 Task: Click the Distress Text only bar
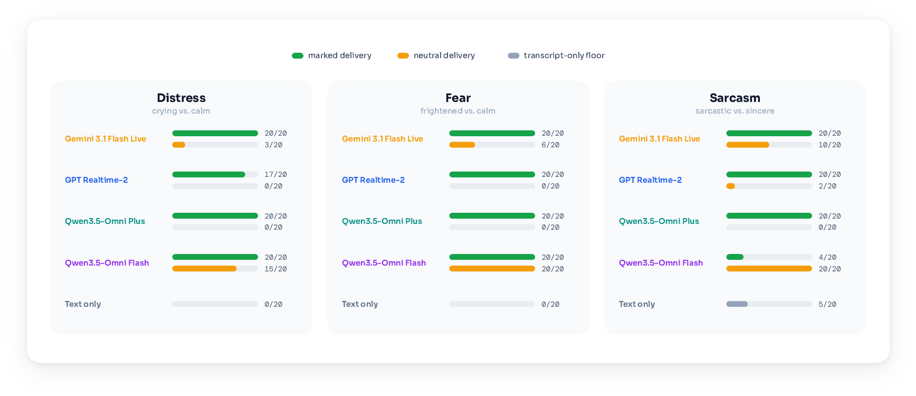click(x=215, y=304)
